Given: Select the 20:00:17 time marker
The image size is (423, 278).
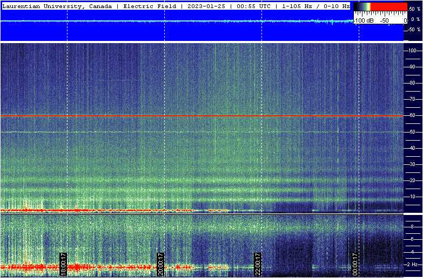Looking at the screenshot, I should click(x=160, y=264).
